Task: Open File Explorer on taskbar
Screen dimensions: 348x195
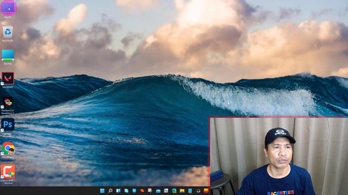Action: (182, 191)
